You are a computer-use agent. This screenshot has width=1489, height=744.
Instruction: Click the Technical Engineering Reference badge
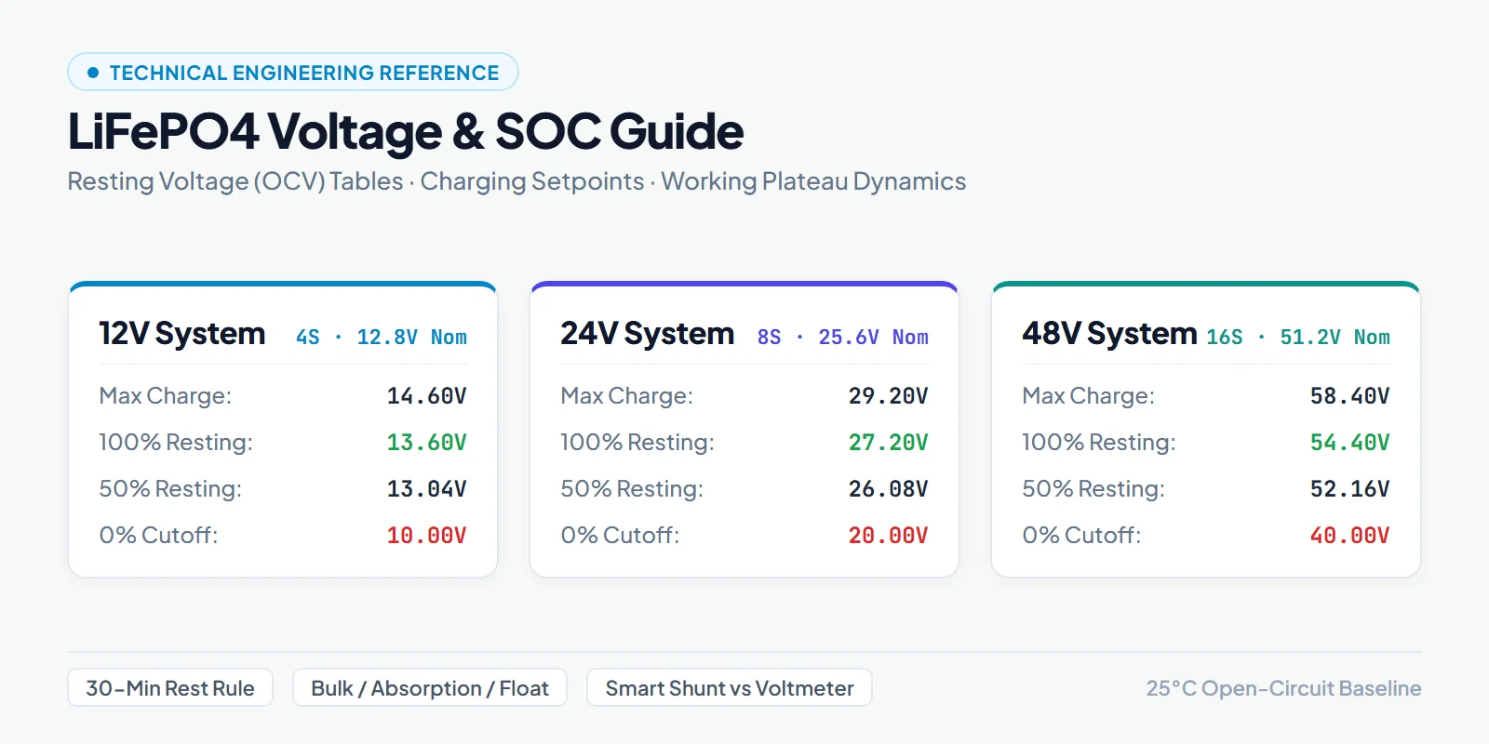pyautogui.click(x=292, y=72)
